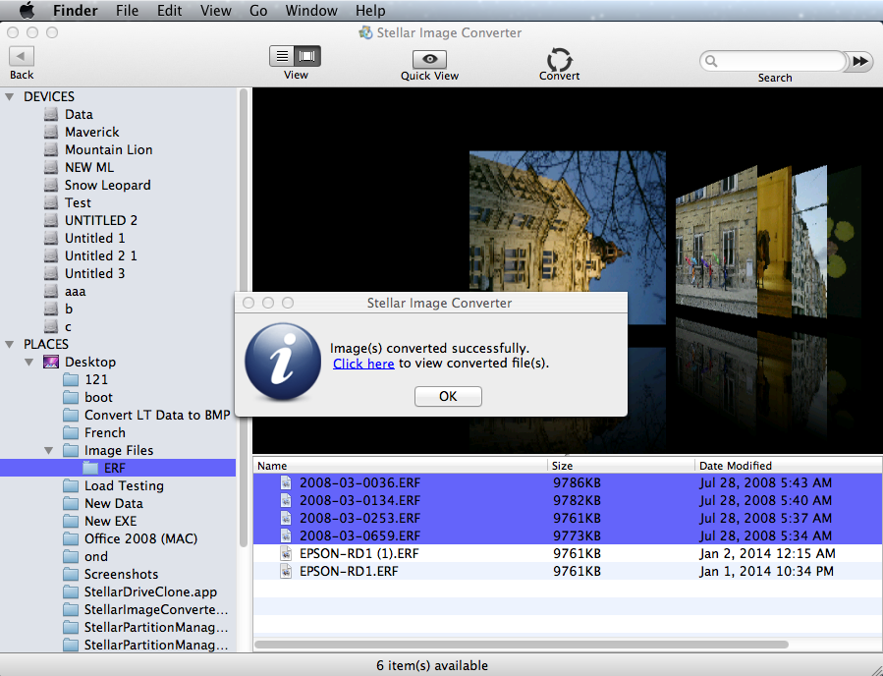Collapse the PLACES section
The height and width of the screenshot is (676, 883).
[x=10, y=344]
